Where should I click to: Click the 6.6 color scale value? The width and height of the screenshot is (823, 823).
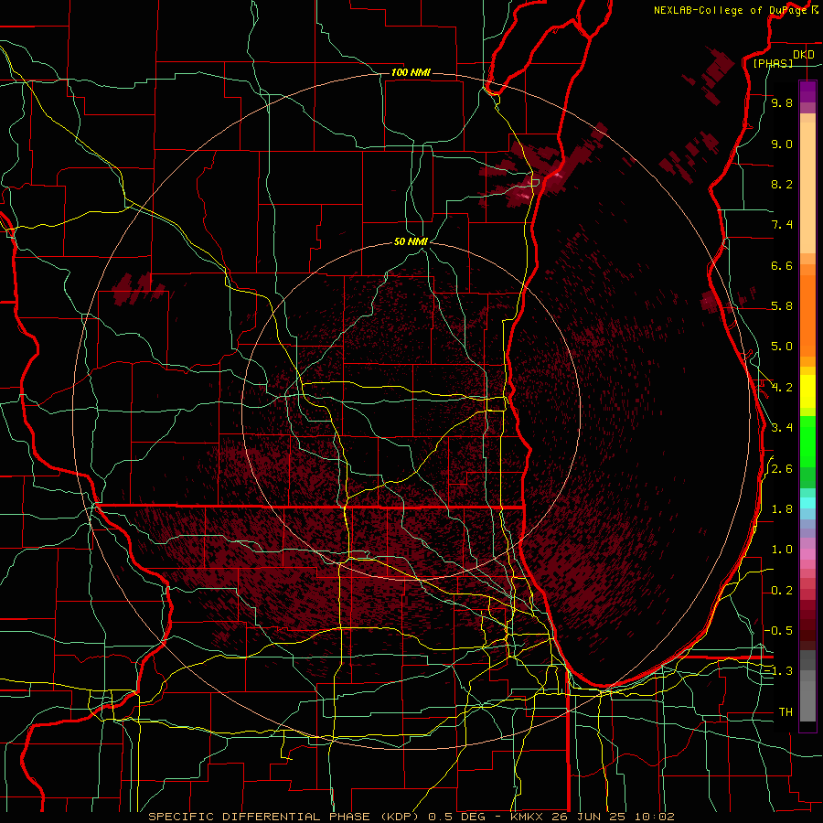point(782,265)
